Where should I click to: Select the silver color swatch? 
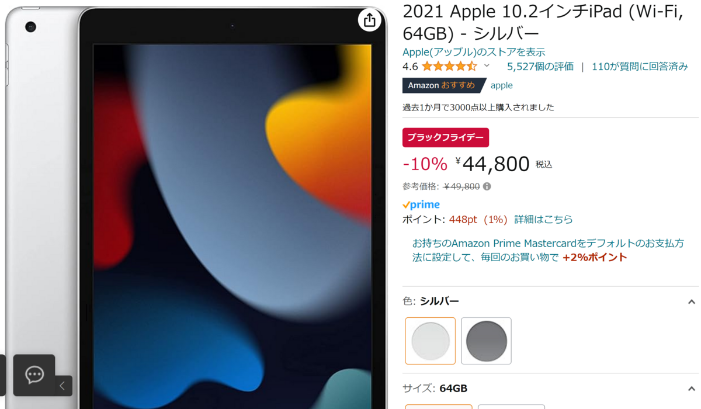coord(431,341)
